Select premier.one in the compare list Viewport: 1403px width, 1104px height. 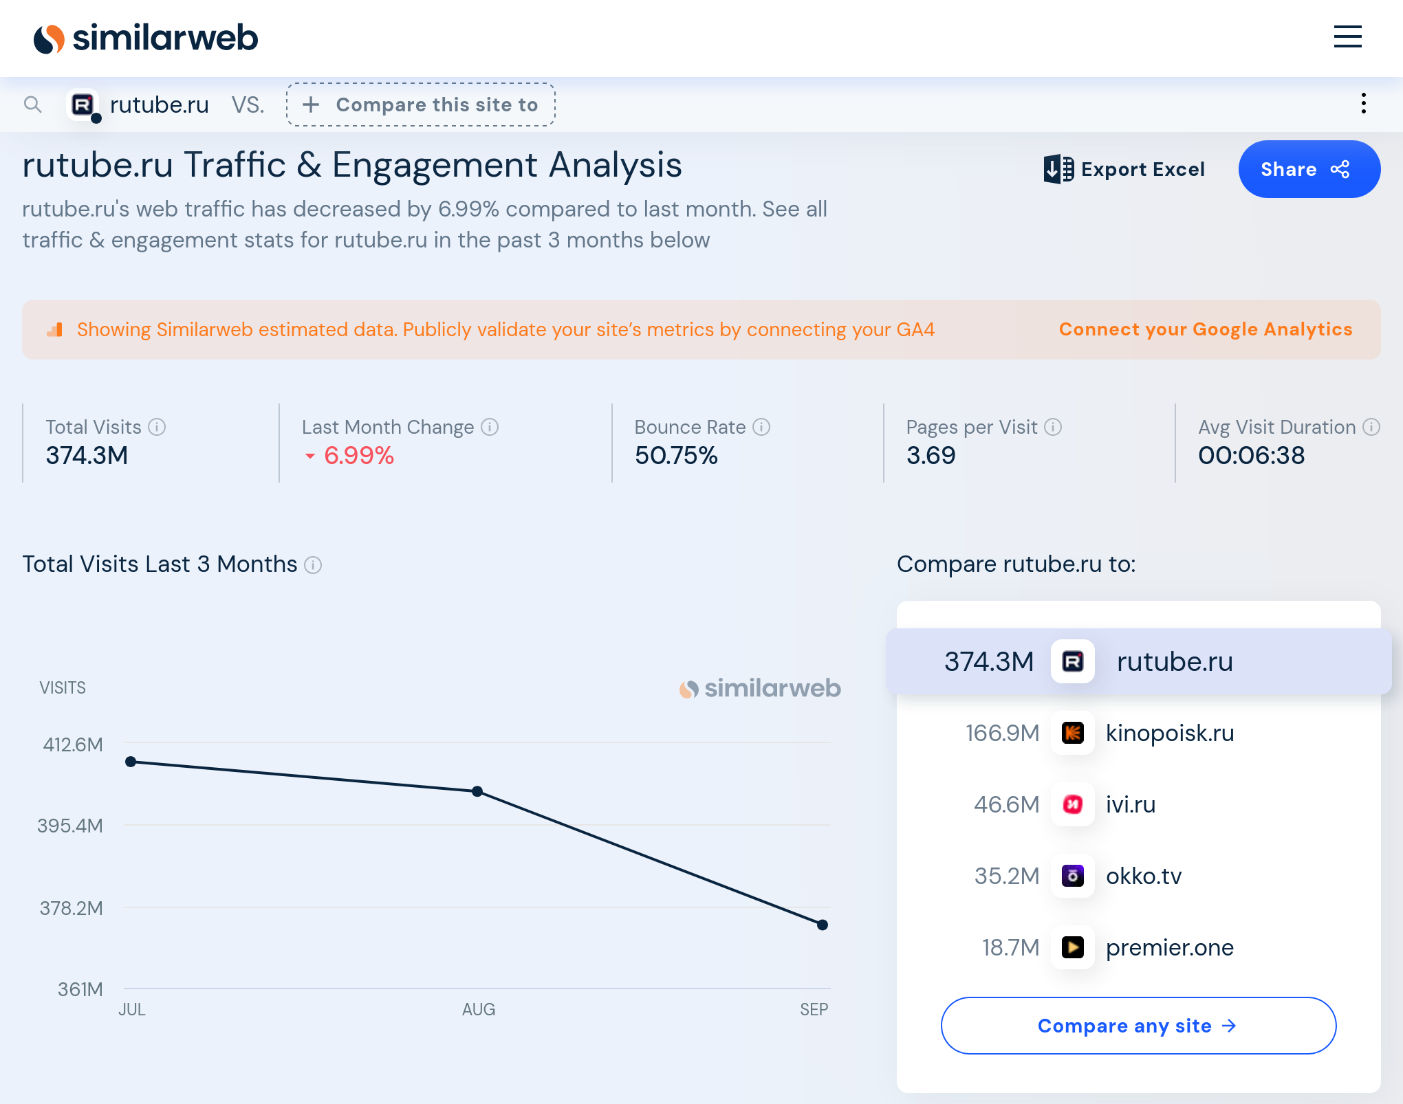tap(1169, 947)
